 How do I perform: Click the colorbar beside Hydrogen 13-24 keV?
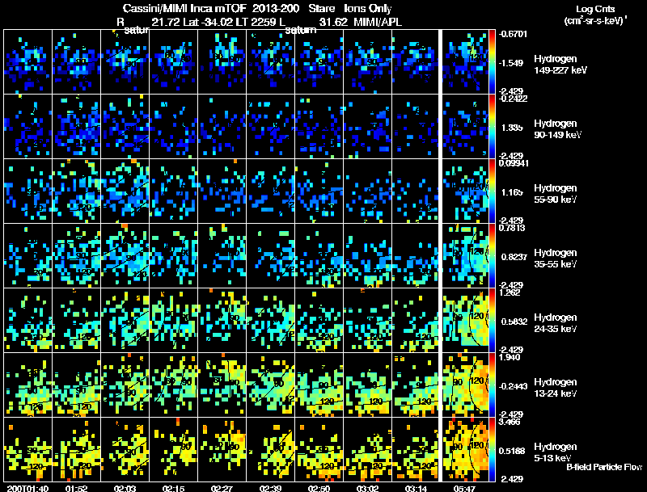[492, 385]
